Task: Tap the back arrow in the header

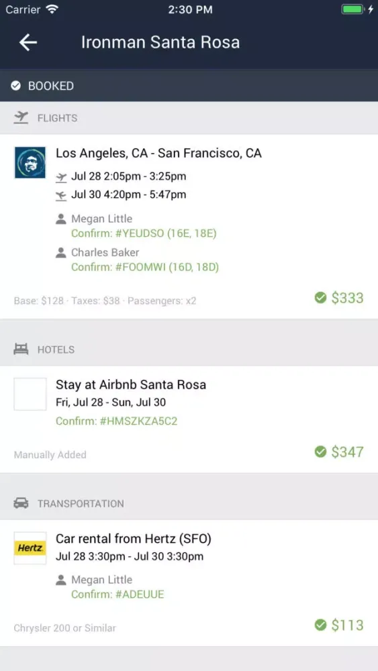Action: pos(28,42)
